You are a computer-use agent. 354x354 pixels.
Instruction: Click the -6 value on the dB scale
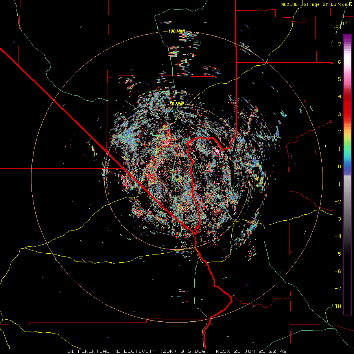coord(338,271)
